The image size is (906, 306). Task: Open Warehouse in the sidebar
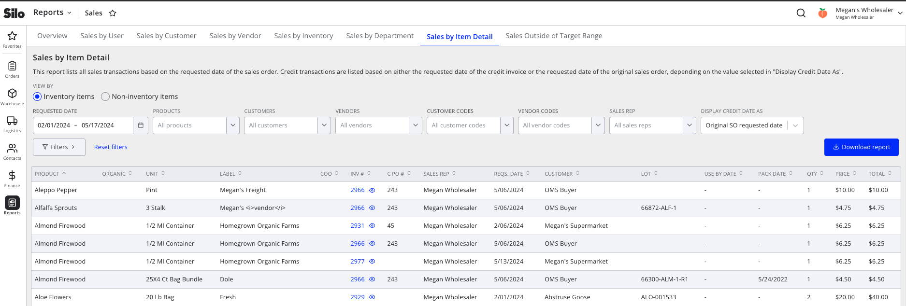click(12, 97)
